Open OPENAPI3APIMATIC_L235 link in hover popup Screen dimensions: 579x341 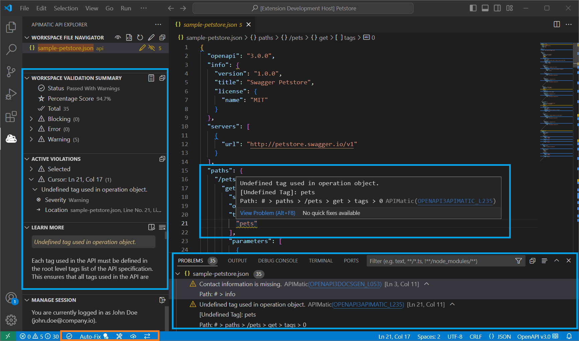tap(455, 201)
